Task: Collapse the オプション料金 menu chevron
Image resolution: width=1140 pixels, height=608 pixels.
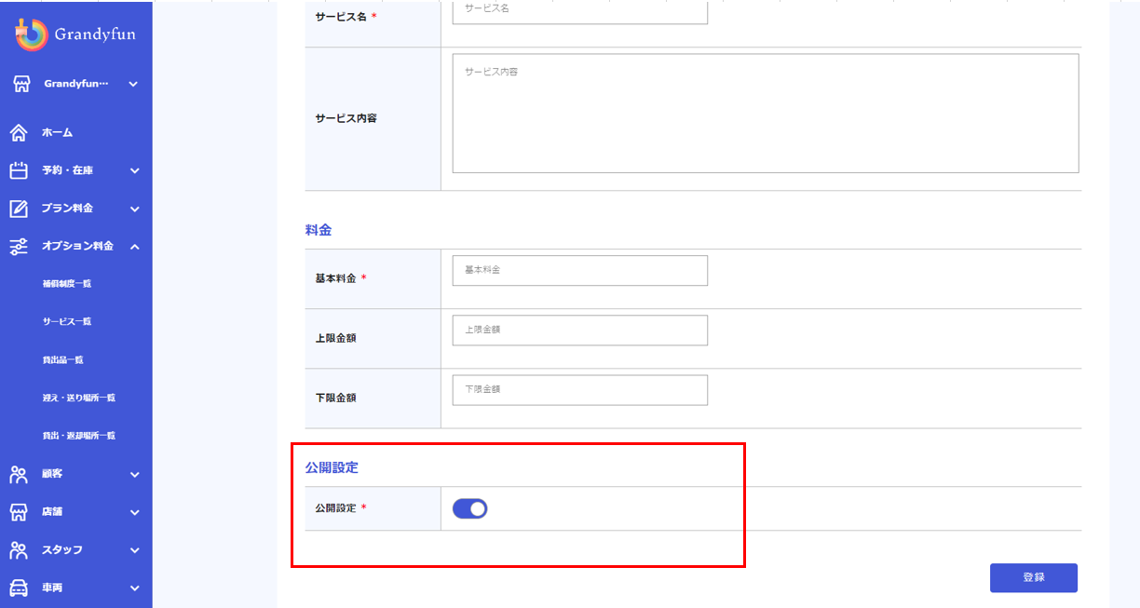Action: tap(134, 246)
